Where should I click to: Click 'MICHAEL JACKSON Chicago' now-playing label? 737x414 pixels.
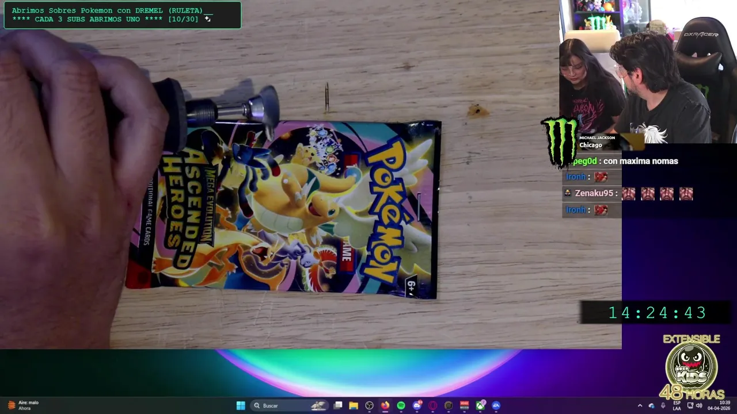pyautogui.click(x=597, y=141)
